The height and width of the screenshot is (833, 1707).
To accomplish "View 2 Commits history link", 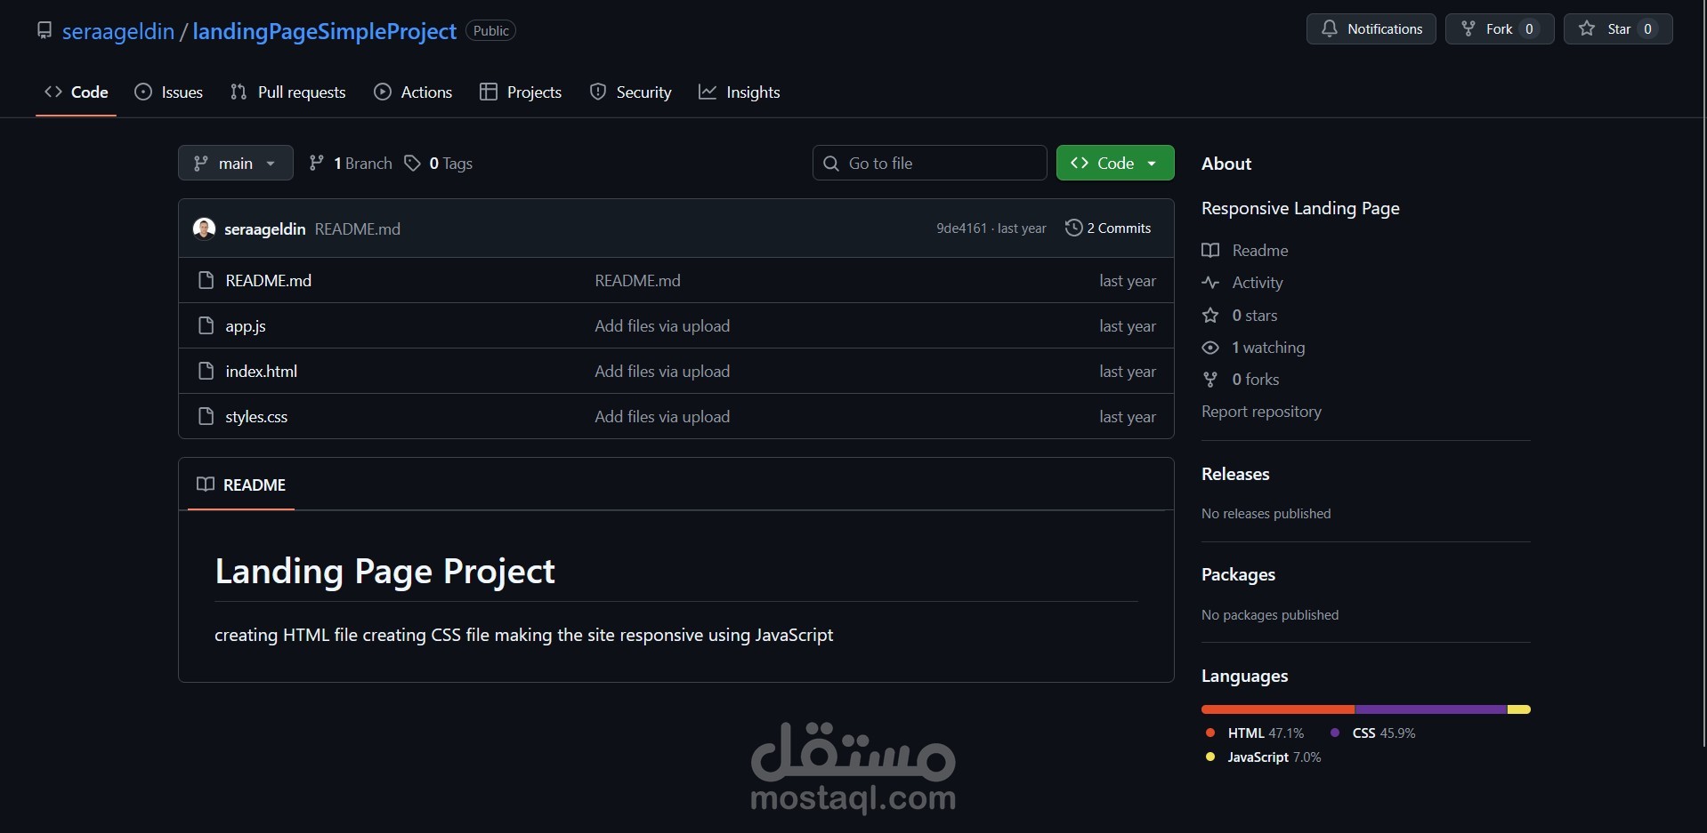I will click(x=1108, y=228).
